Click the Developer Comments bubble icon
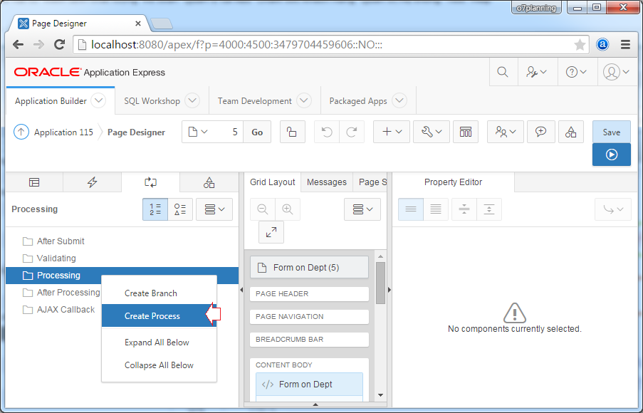Screen dimensions: 643x413 [x=541, y=132]
